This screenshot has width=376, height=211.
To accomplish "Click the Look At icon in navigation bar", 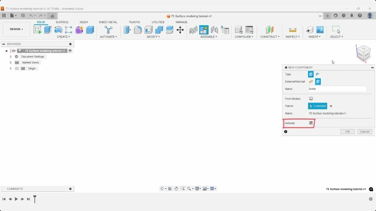I will (x=170, y=188).
